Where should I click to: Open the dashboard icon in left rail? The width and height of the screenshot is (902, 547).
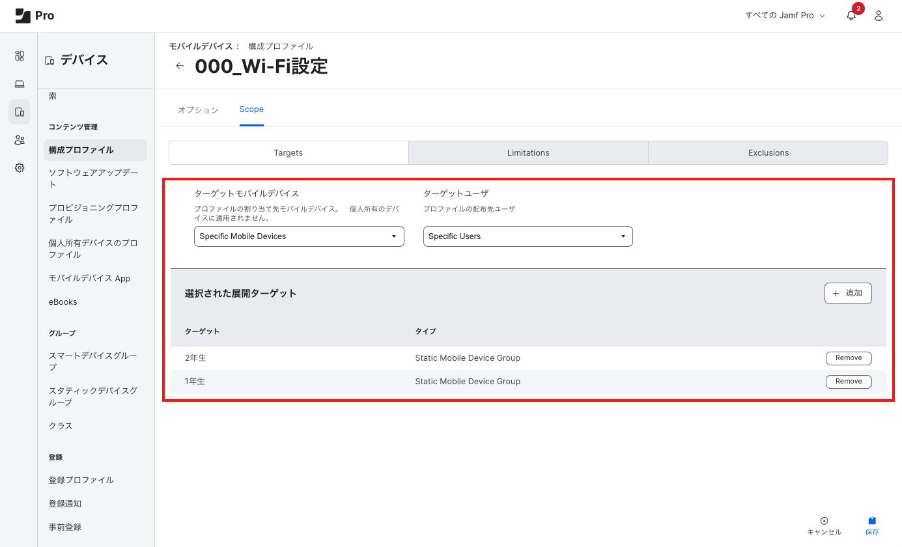click(20, 56)
